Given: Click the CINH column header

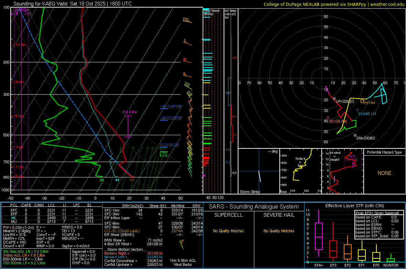Looking at the screenshot, I should 39,205.
